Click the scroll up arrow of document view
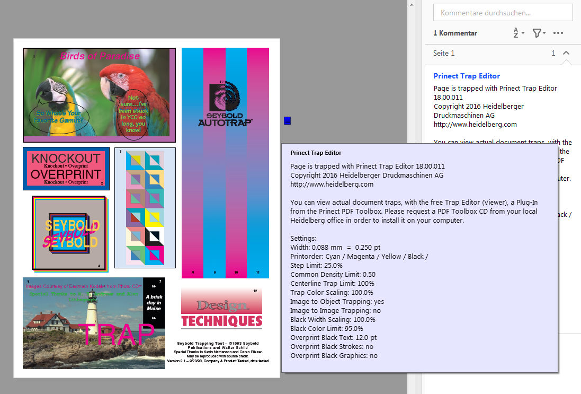This screenshot has height=394, width=581. [x=412, y=5]
